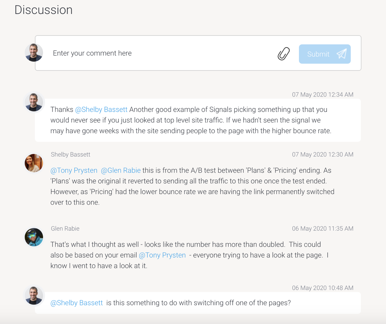The height and width of the screenshot is (324, 386).
Task: Select the 07 May 2020 12:30 AM timestamp
Action: coord(323,155)
